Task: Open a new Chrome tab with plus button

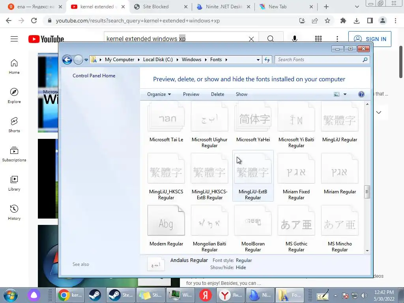Action: pos(326,7)
